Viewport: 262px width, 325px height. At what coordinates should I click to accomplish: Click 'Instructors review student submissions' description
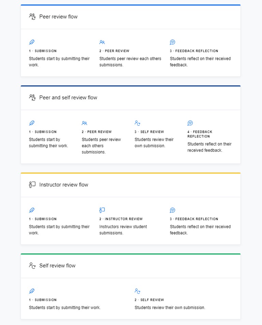[x=123, y=230]
